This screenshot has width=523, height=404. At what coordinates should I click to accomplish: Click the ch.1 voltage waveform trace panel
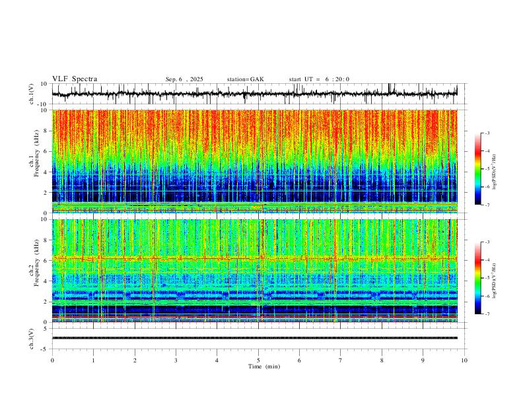(258, 94)
